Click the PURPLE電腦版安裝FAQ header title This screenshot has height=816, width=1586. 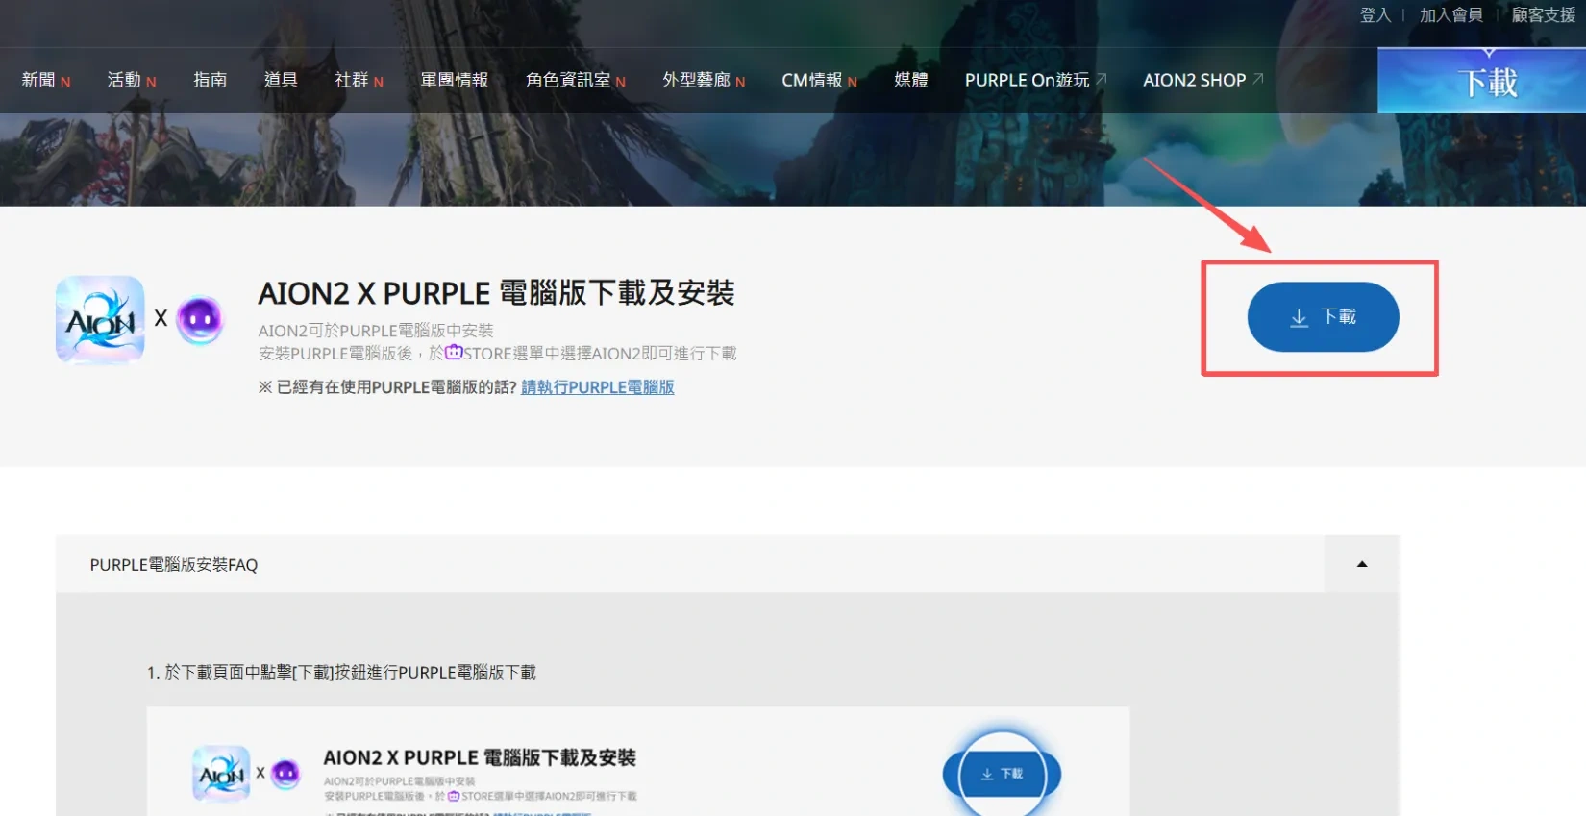[174, 565]
